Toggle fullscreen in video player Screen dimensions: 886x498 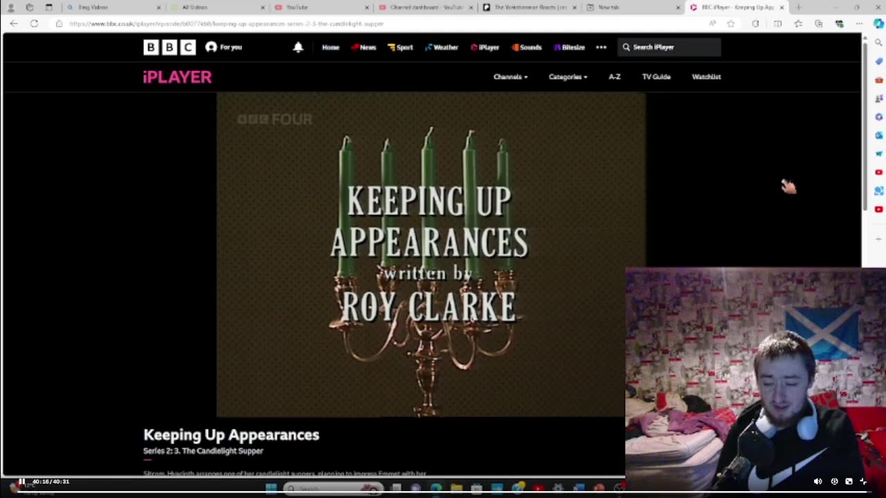pos(863,481)
